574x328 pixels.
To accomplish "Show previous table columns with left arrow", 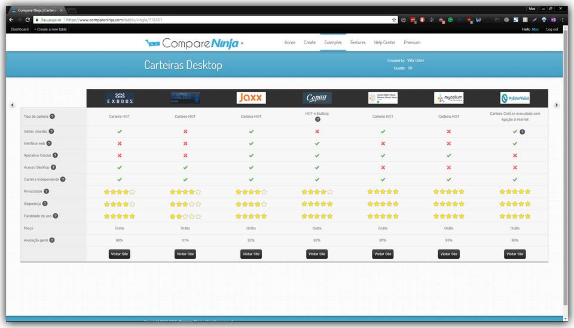I will 13,105.
